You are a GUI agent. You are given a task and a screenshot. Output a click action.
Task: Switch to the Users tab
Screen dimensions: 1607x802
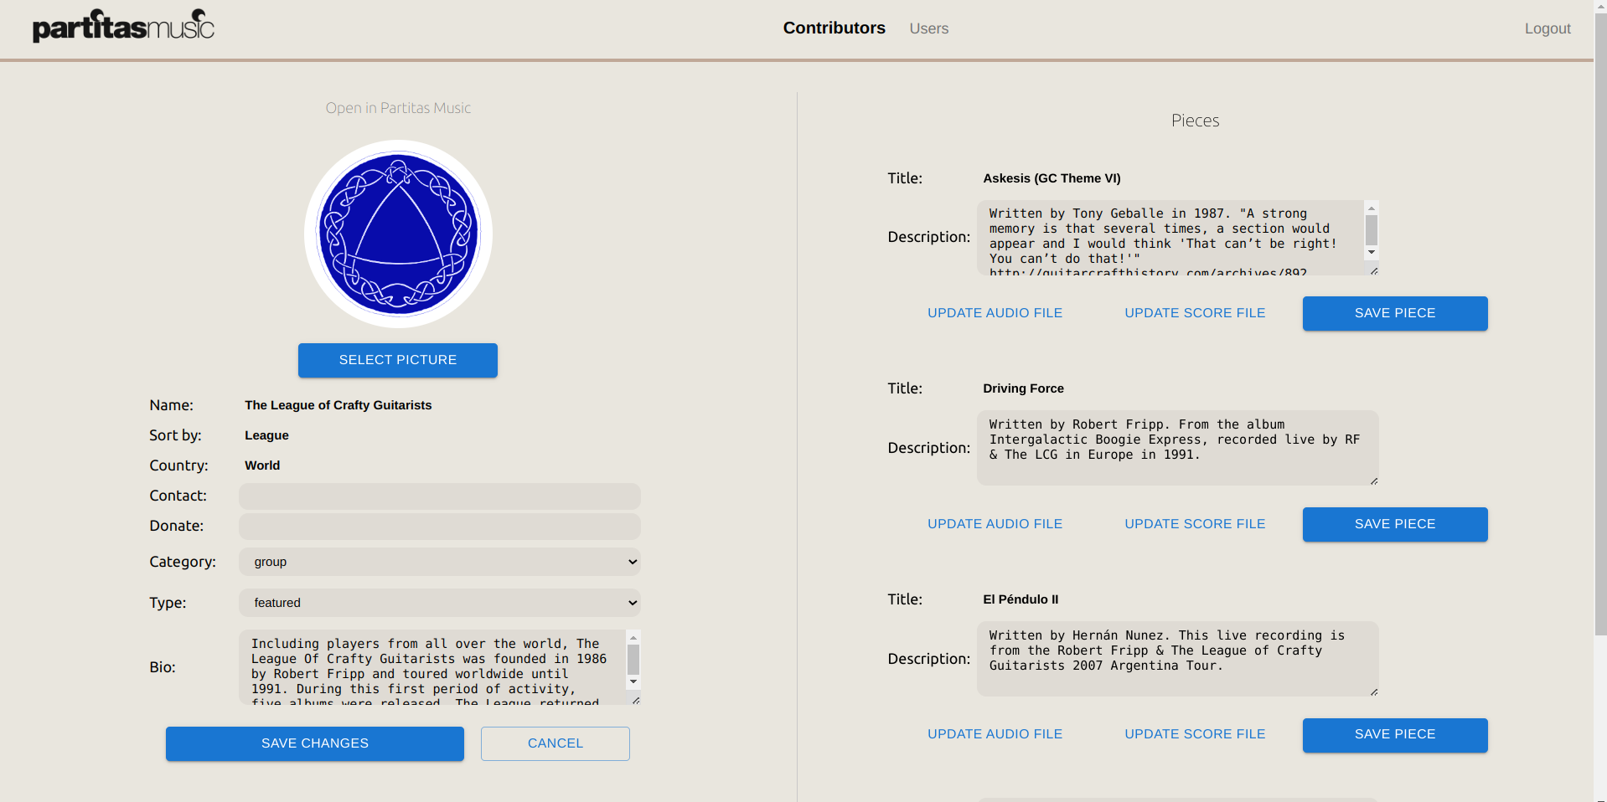pyautogui.click(x=928, y=28)
